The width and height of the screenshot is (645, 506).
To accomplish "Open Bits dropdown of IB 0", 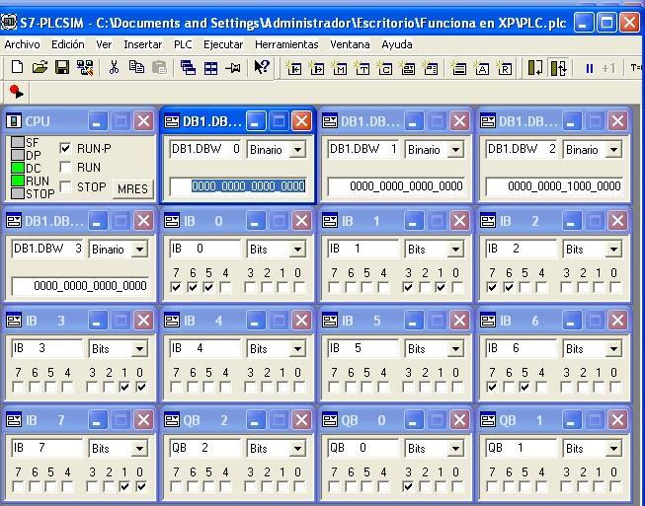I will click(x=297, y=249).
